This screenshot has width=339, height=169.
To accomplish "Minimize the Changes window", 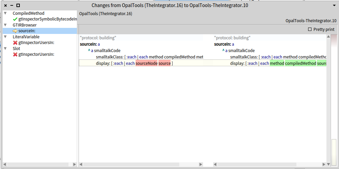I will (12, 6).
